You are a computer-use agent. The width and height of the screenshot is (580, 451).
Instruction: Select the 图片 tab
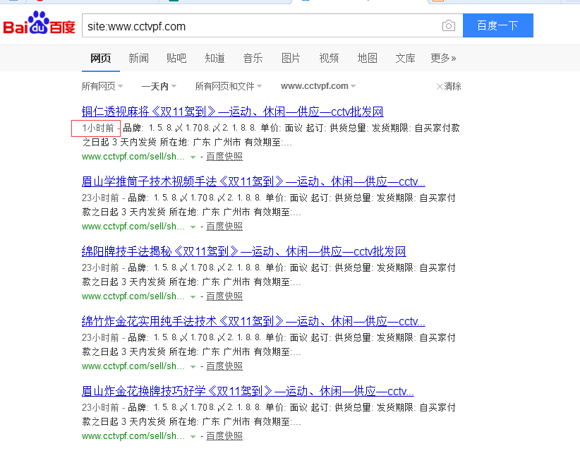click(x=291, y=58)
